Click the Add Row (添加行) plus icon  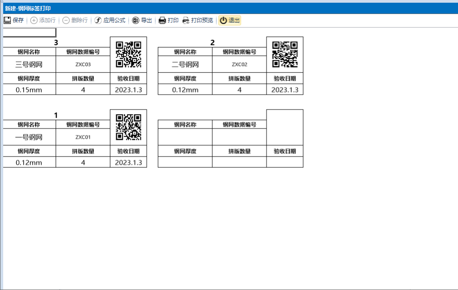34,20
